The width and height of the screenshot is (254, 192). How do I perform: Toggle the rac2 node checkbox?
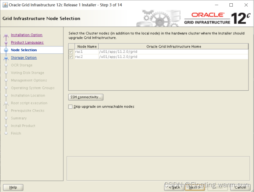[x=71, y=57]
